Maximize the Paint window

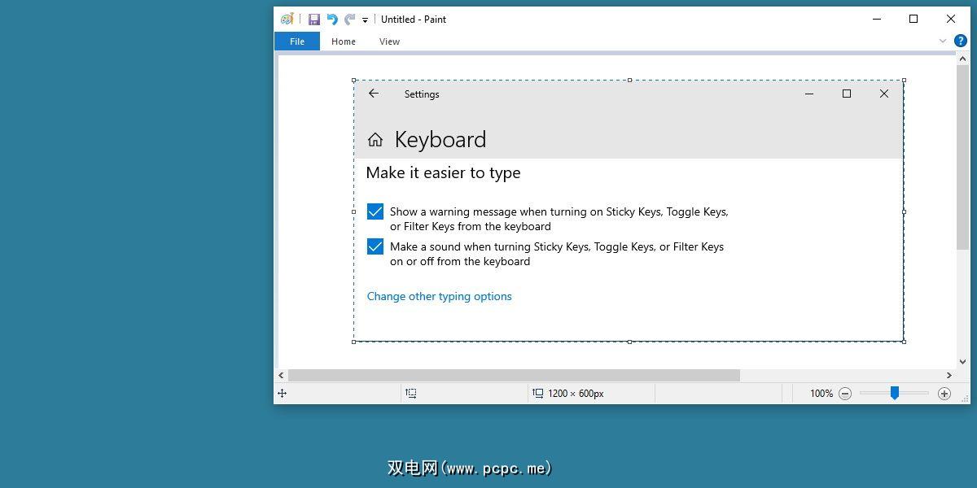coord(913,19)
